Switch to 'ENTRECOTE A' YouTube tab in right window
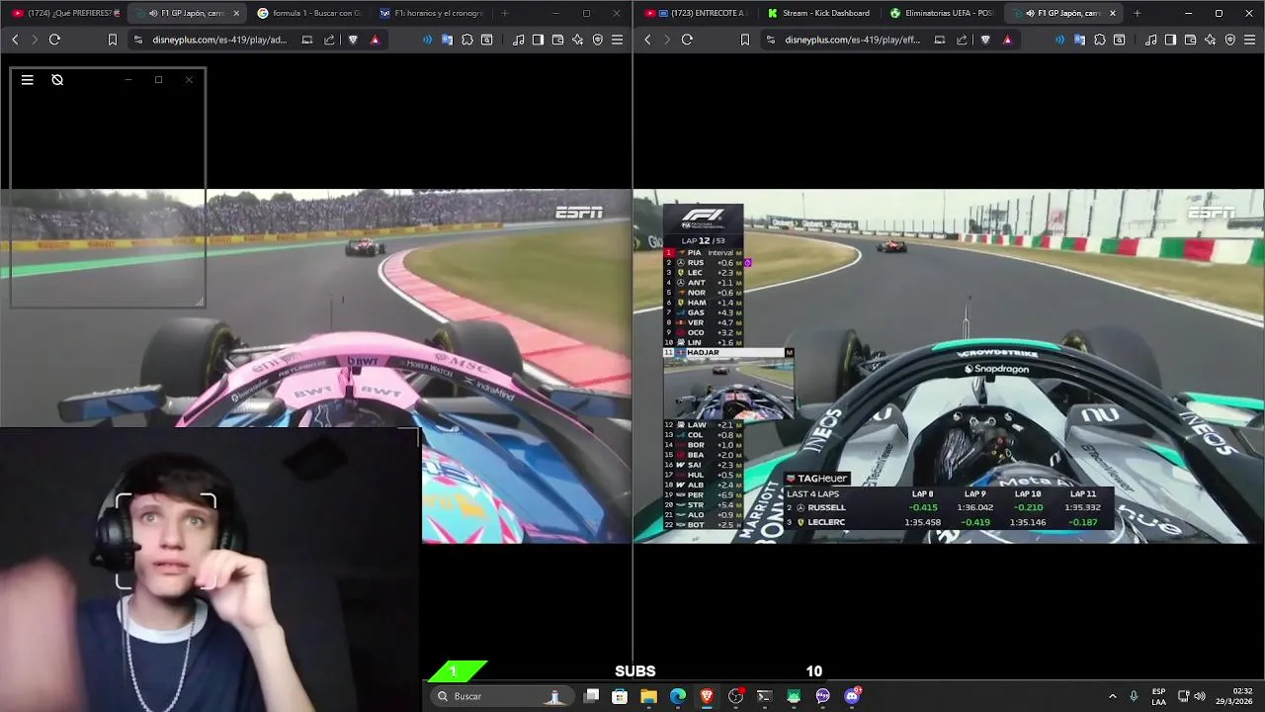 tap(698, 13)
